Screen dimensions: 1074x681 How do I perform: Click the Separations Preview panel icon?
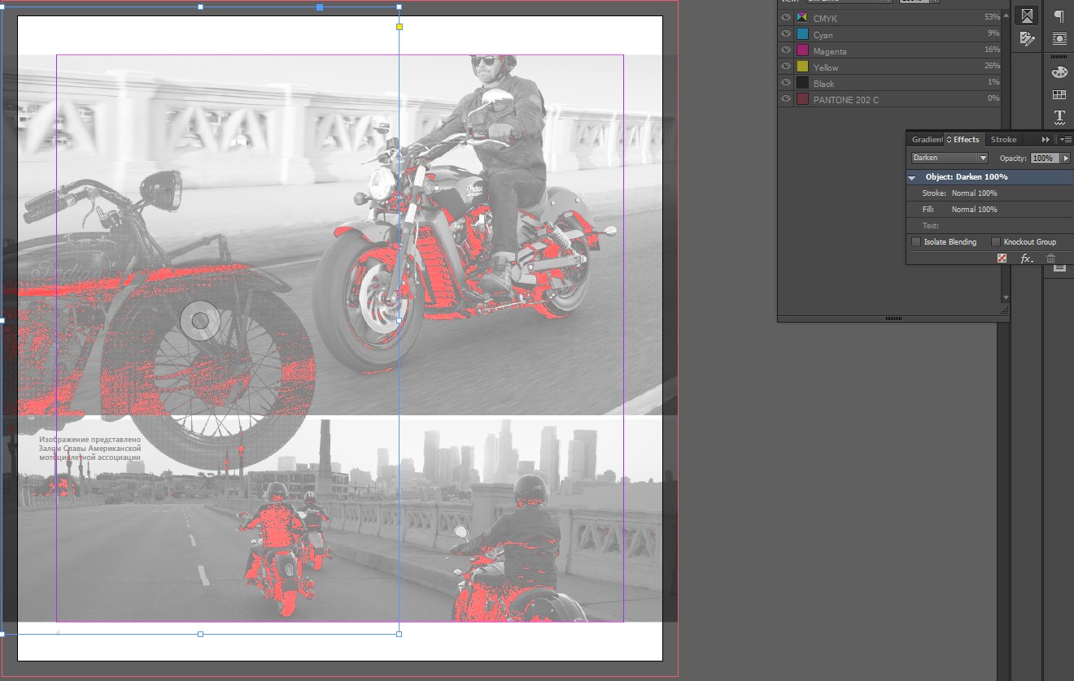click(1027, 15)
